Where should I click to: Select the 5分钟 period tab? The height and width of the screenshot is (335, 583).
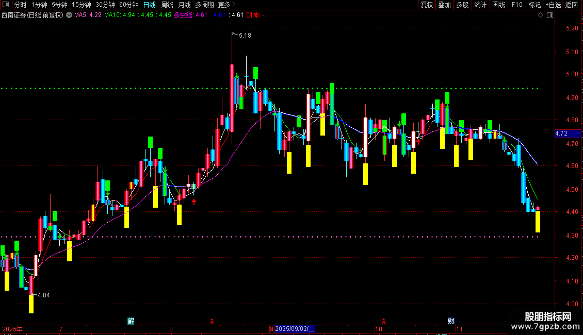click(x=59, y=5)
